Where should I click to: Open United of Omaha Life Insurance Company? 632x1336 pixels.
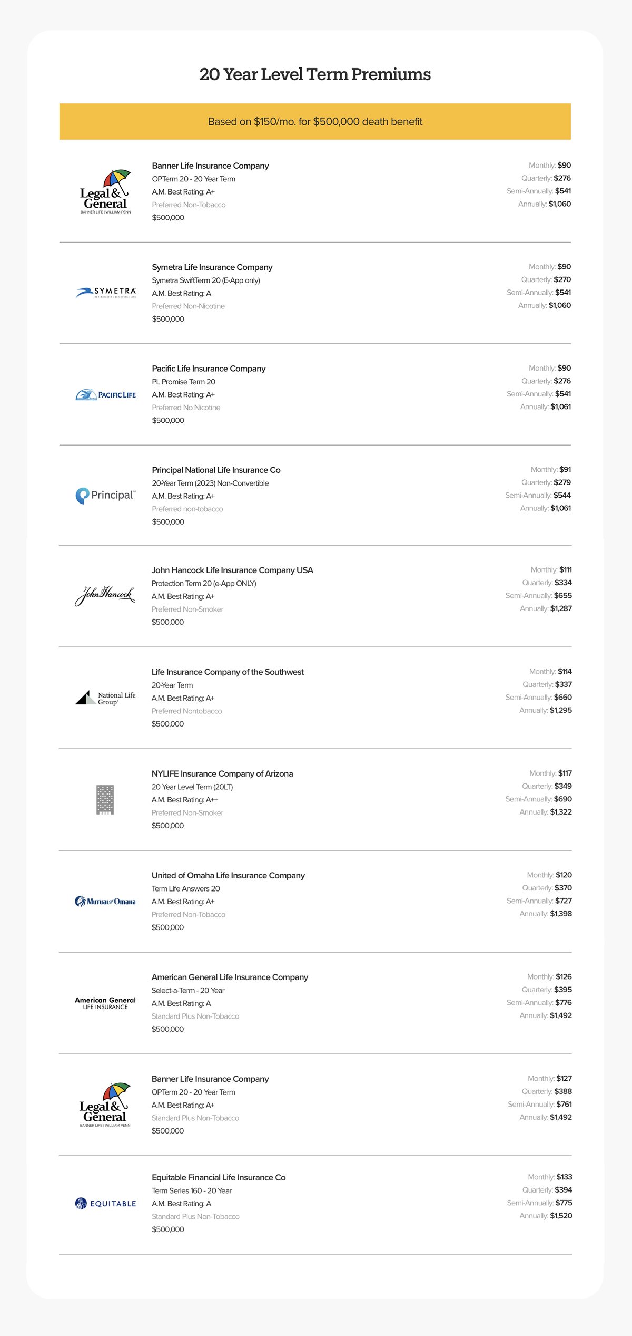coord(228,875)
